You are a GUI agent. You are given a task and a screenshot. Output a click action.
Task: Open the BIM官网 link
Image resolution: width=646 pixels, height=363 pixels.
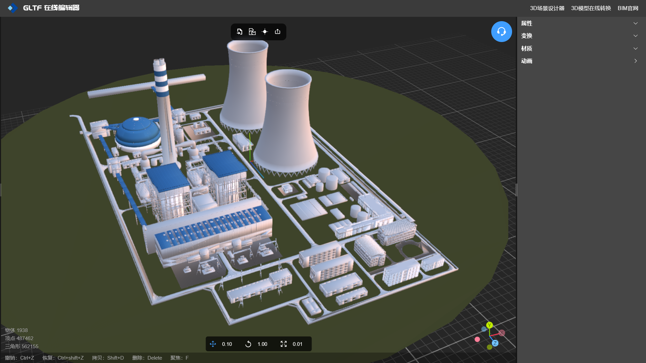(x=628, y=8)
